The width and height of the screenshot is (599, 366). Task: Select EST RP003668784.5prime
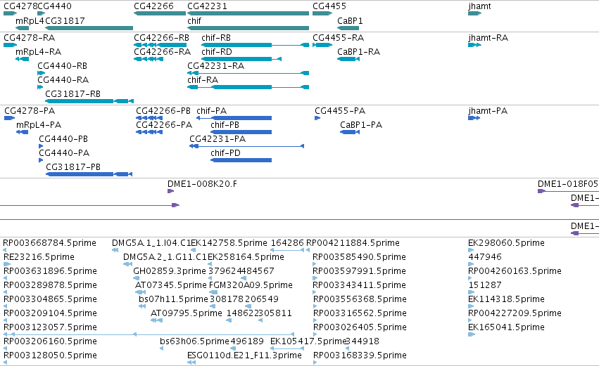click(x=50, y=243)
